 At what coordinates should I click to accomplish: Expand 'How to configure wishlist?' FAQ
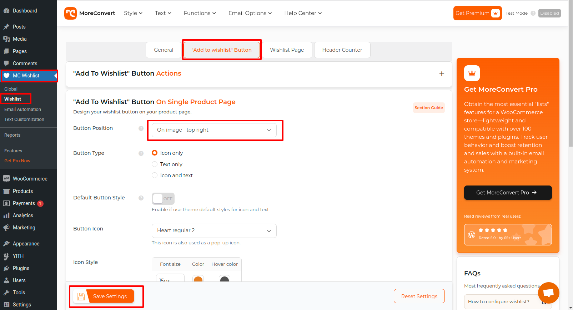pos(508,302)
